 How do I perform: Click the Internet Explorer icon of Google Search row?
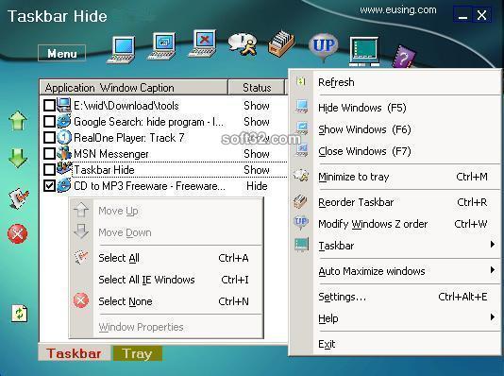click(64, 121)
